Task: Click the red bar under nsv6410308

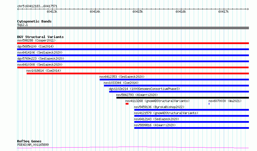Action: (133, 67)
